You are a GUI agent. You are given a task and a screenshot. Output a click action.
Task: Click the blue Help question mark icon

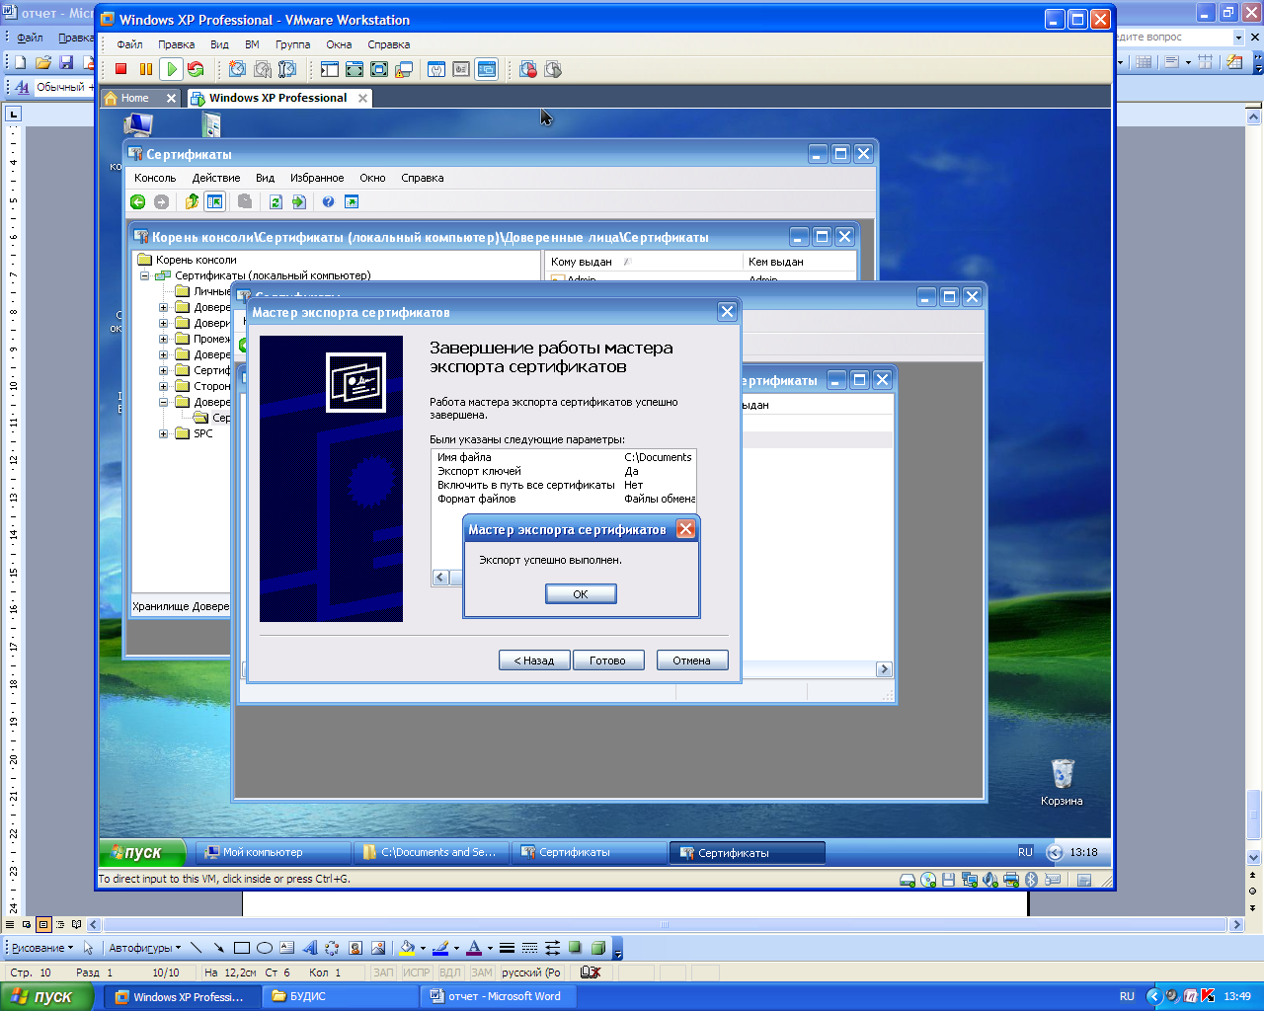pos(328,201)
